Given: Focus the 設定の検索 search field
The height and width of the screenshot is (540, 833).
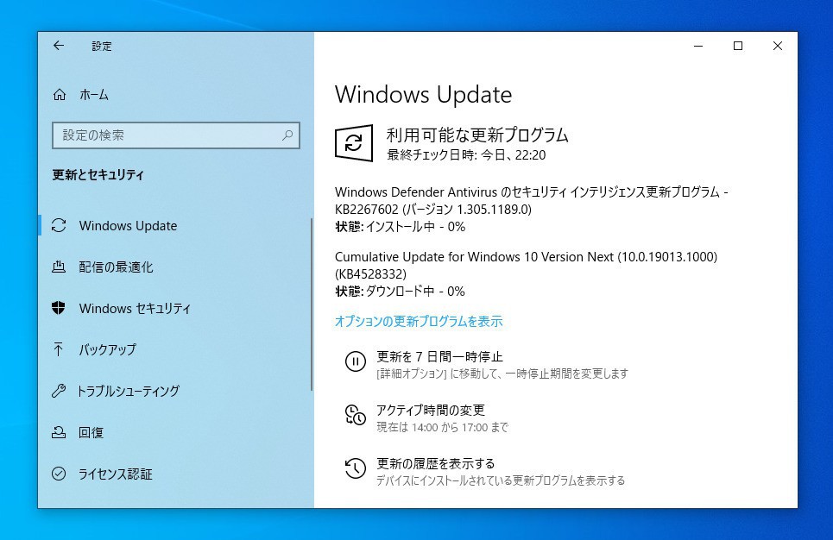Looking at the screenshot, I should tap(176, 135).
